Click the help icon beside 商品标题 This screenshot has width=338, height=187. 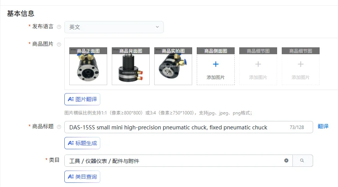(59, 127)
